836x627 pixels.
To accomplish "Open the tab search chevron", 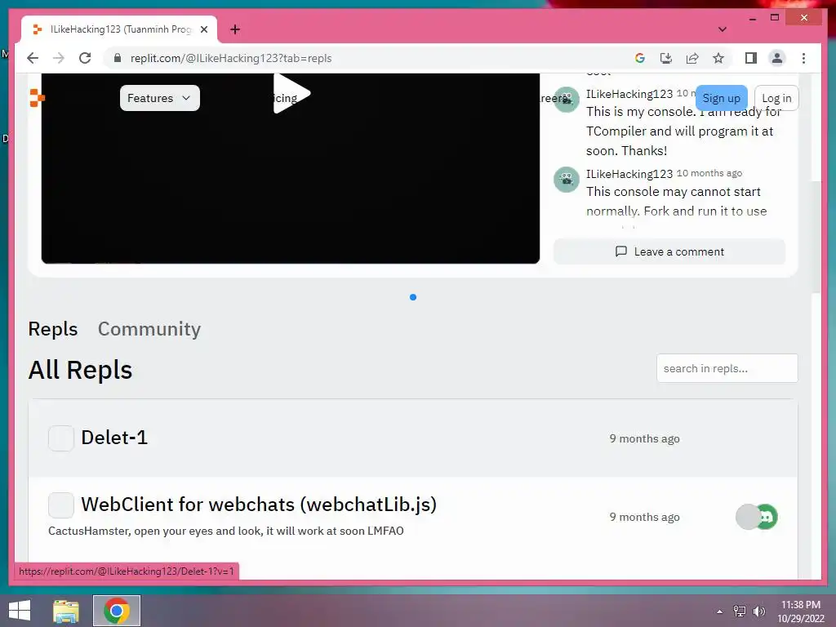I will point(723,29).
